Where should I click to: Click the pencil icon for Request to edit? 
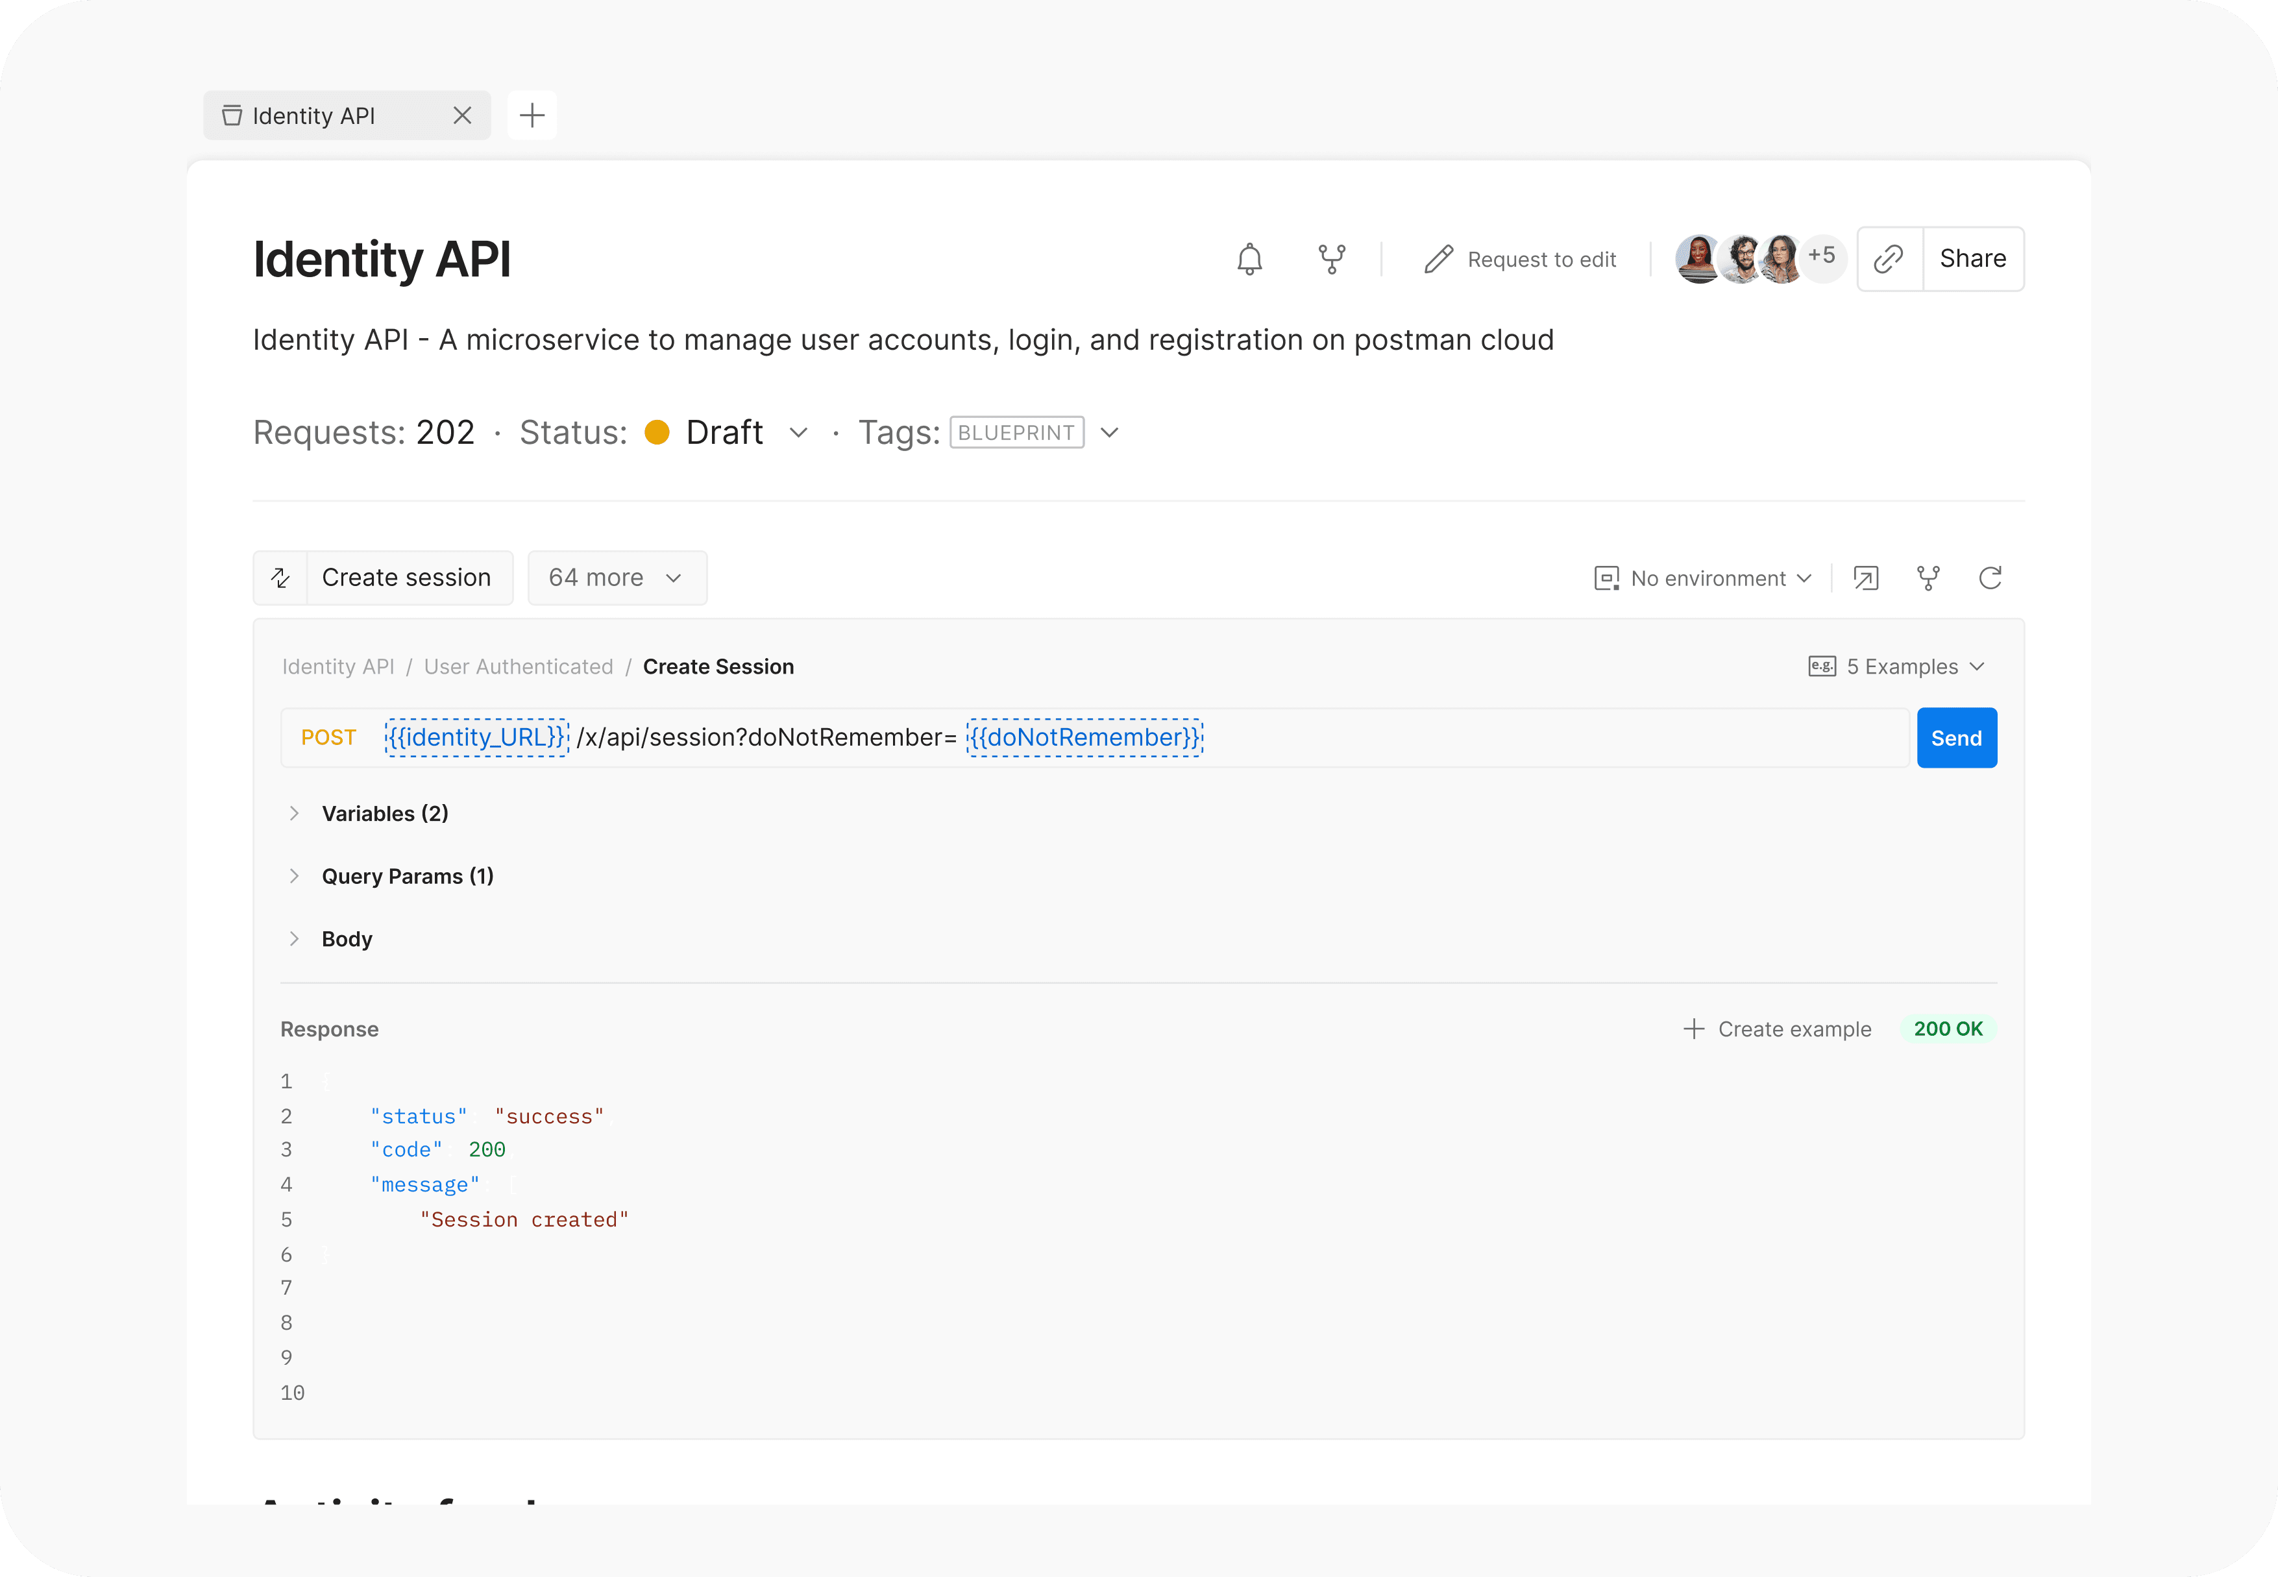point(1438,259)
